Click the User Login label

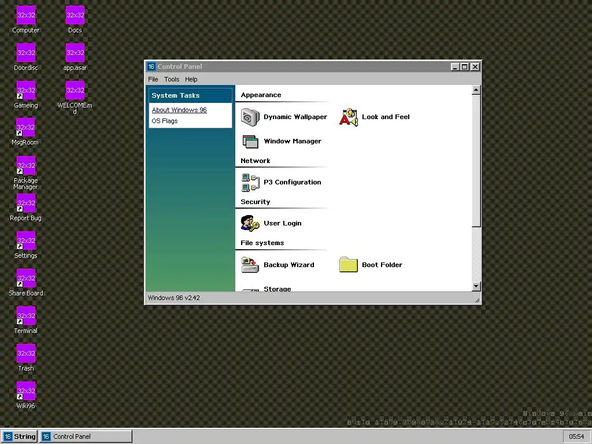tap(282, 223)
